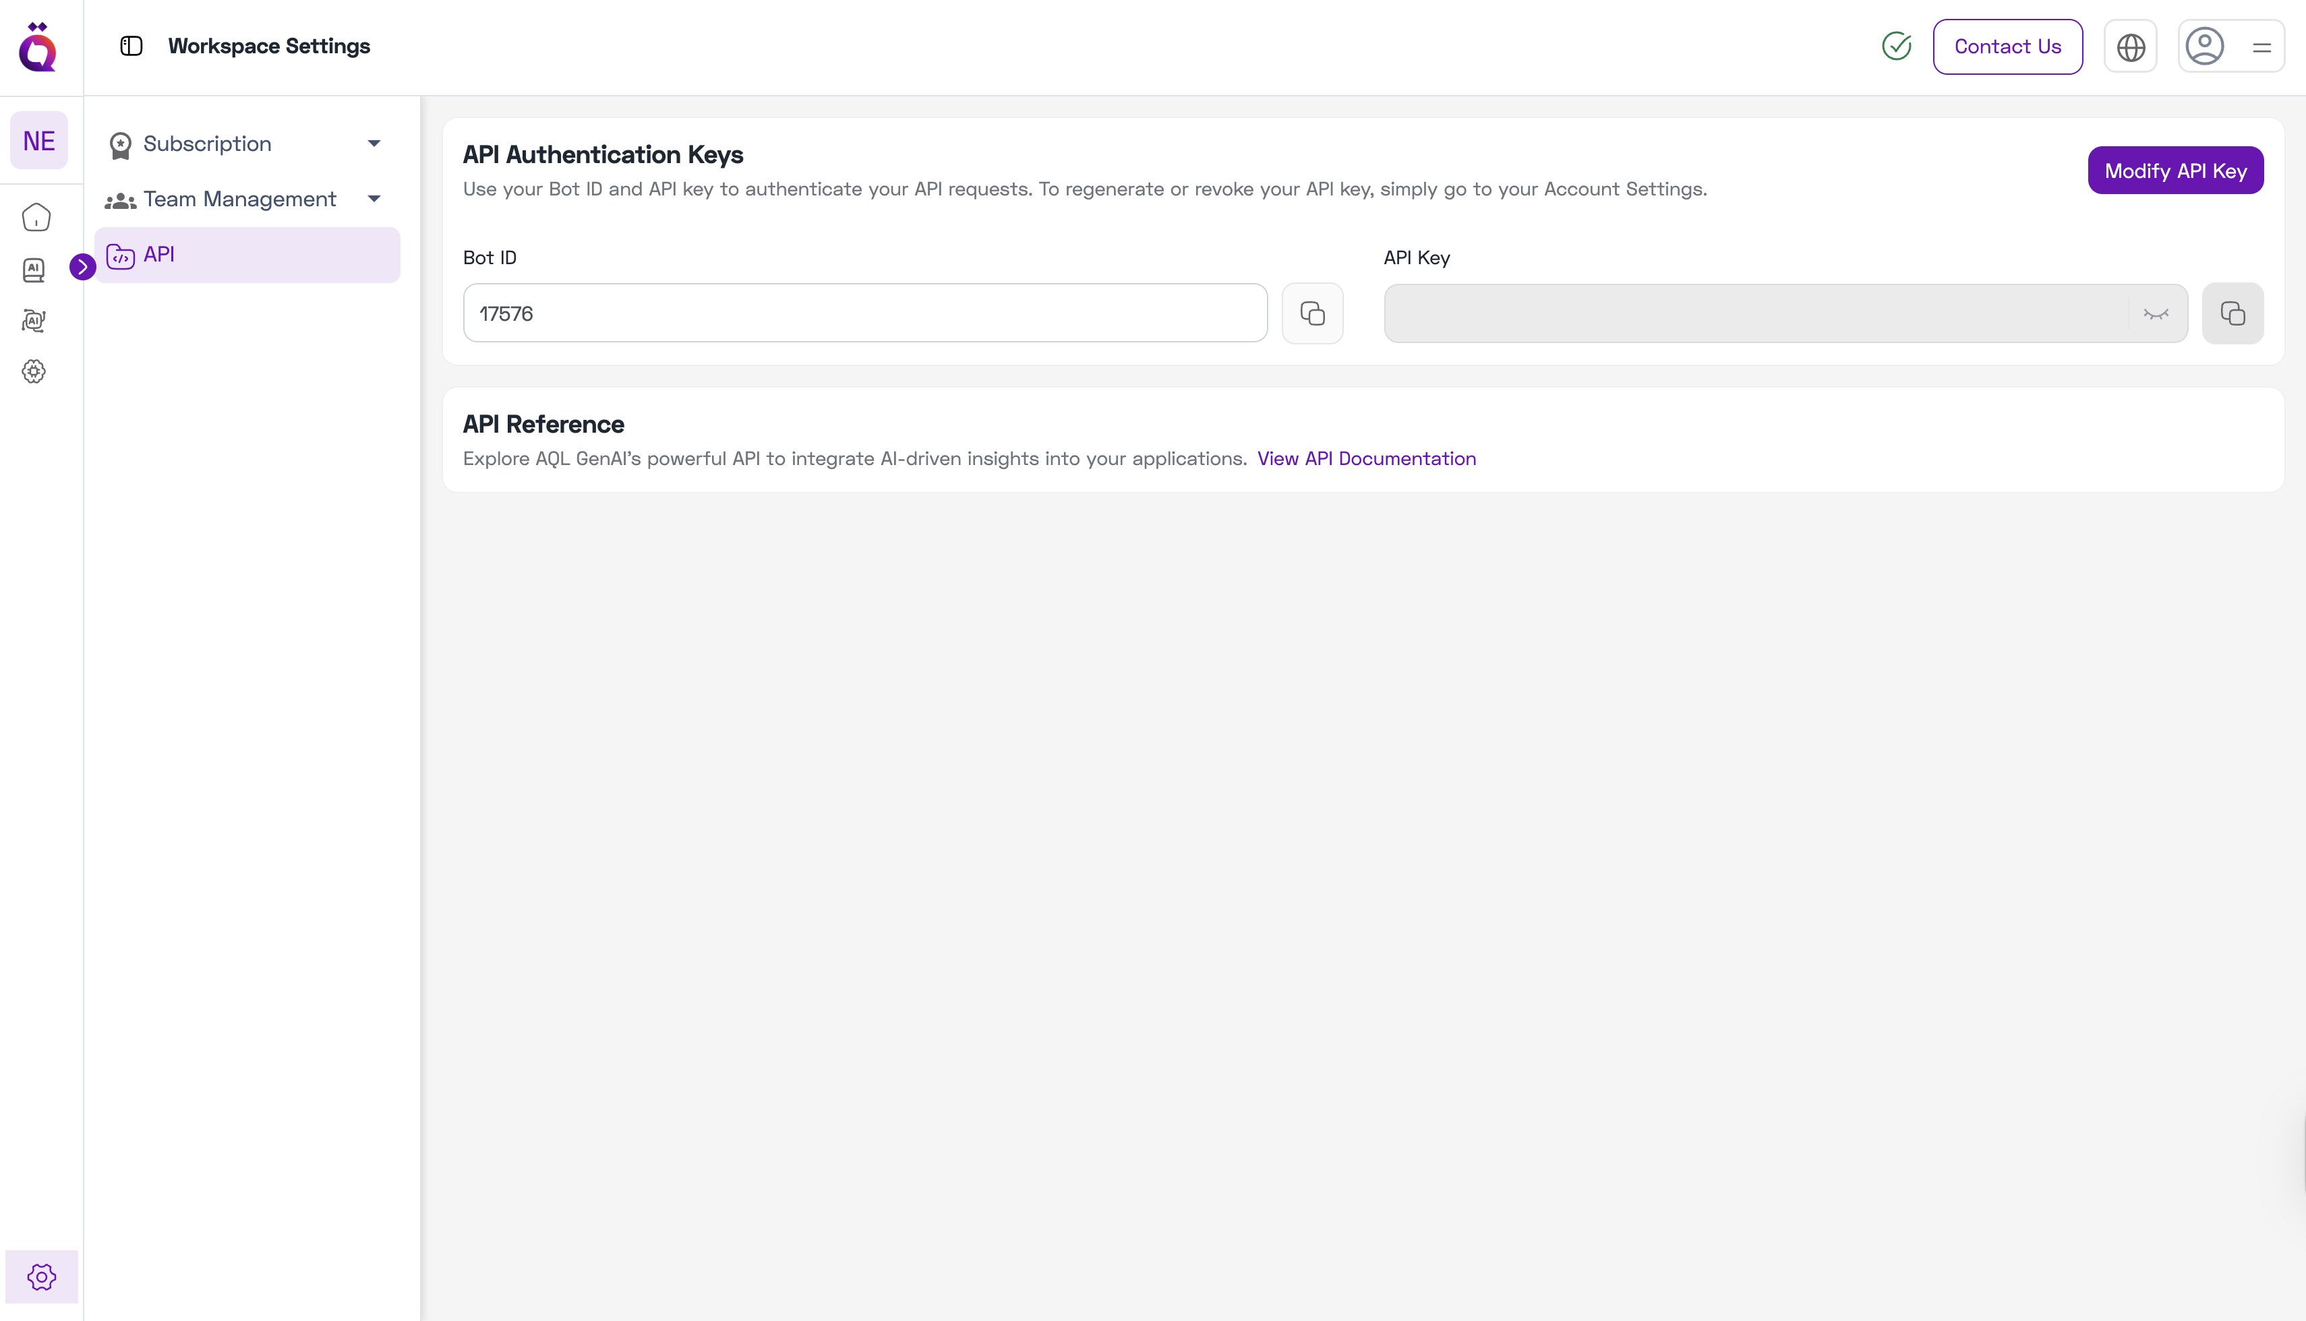2306x1321 pixels.
Task: Expand the Subscription section
Action: (374, 144)
